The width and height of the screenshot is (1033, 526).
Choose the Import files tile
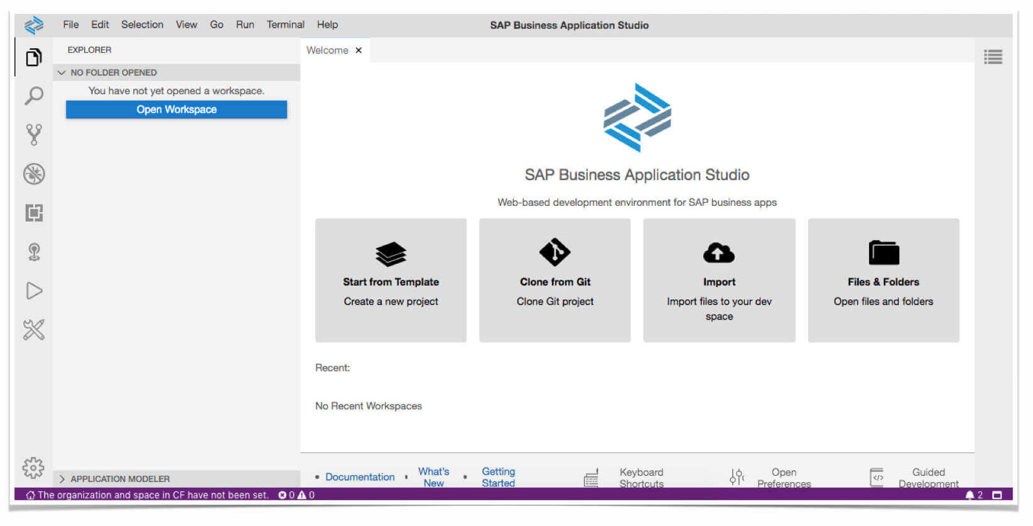(x=719, y=280)
